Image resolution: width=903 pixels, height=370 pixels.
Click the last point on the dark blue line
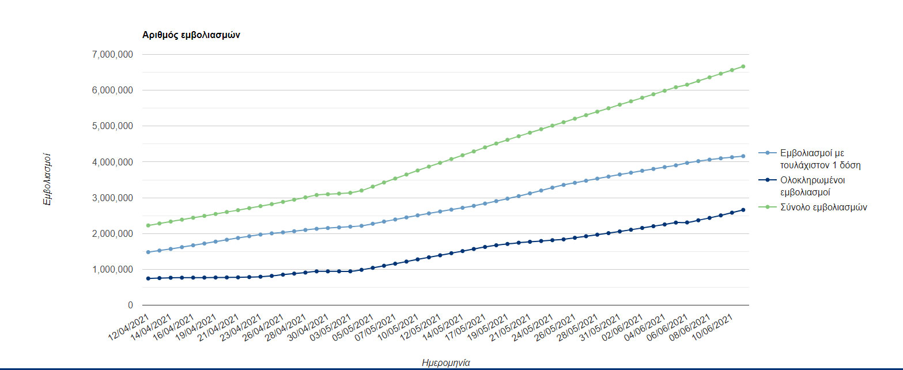point(743,210)
